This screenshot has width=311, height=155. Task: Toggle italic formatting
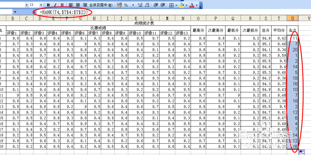(x=55, y=5)
